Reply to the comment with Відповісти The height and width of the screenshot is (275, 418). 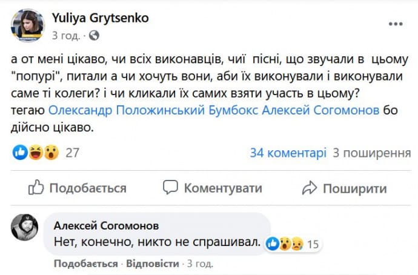(x=153, y=263)
